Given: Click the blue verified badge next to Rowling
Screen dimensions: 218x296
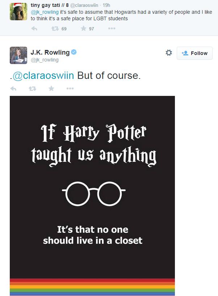Looking at the screenshot, I should (74, 52).
